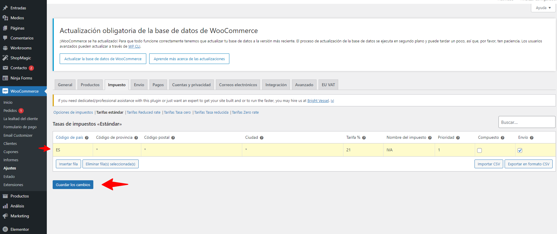Click Aprende más acerca de las actualizaciones
The image size is (557, 234).
[189, 59]
